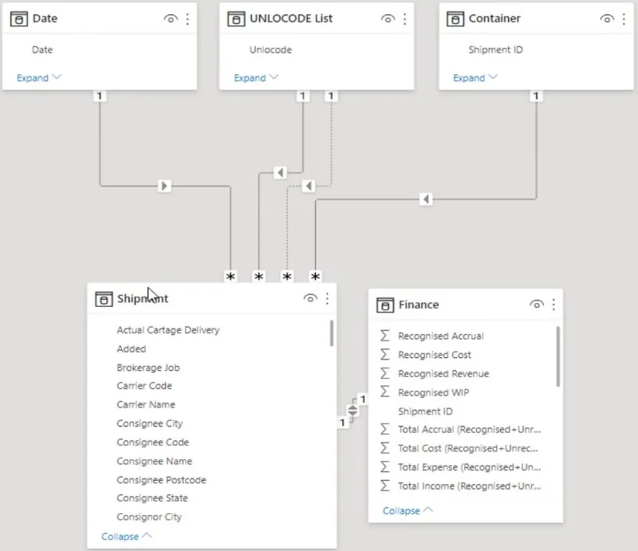Click the sigma icon beside Total Expense
The width and height of the screenshot is (638, 551).
[x=384, y=466]
